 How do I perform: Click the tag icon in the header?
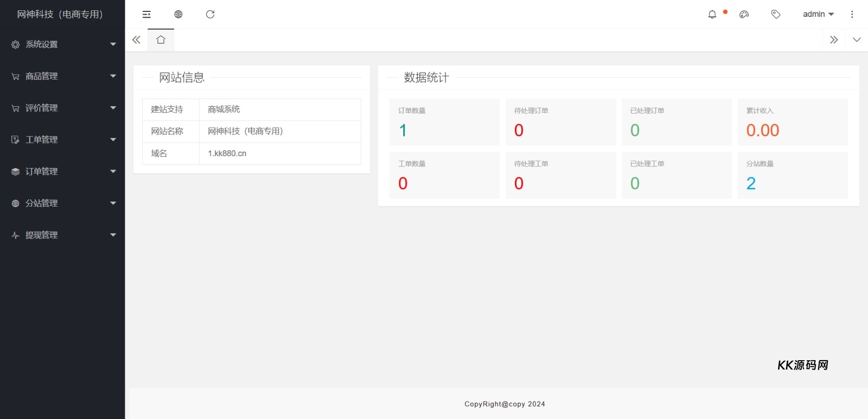tap(776, 14)
